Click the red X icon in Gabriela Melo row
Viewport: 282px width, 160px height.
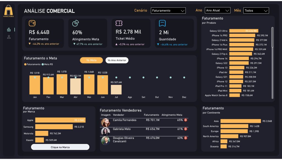click(186, 129)
